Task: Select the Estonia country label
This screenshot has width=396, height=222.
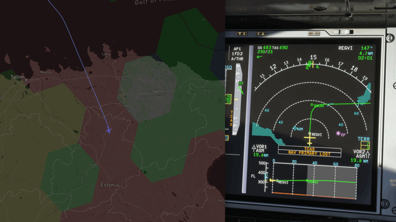Action: coord(109,185)
